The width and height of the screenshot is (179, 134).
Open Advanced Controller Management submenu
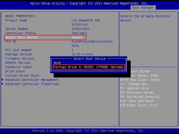32,80
